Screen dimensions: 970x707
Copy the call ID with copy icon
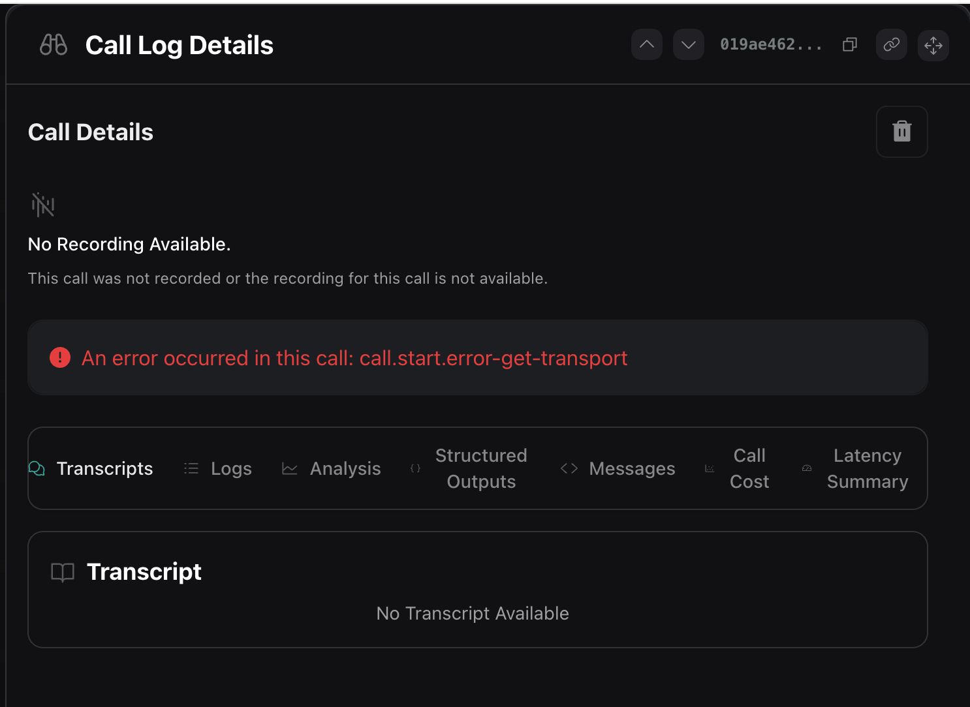click(850, 45)
